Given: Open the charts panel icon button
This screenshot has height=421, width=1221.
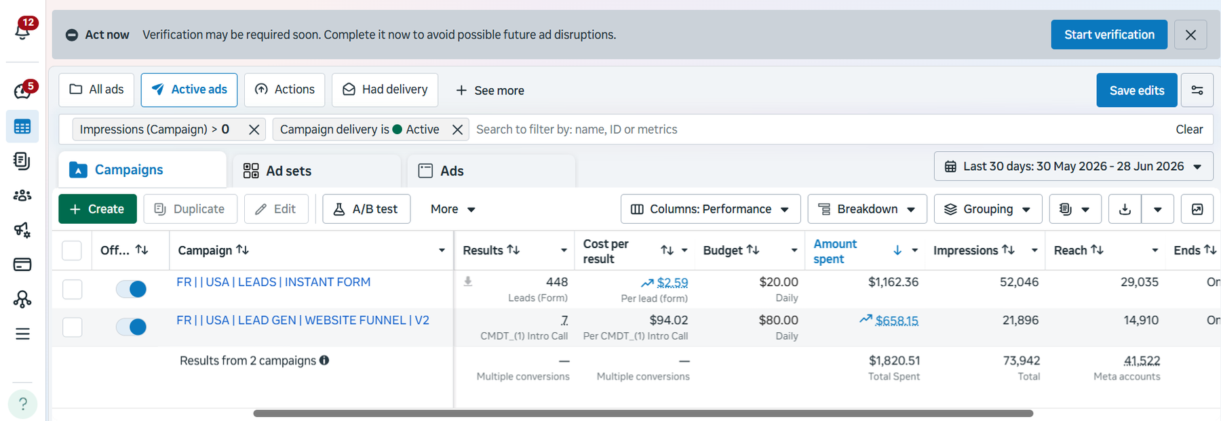Looking at the screenshot, I should (x=1197, y=209).
